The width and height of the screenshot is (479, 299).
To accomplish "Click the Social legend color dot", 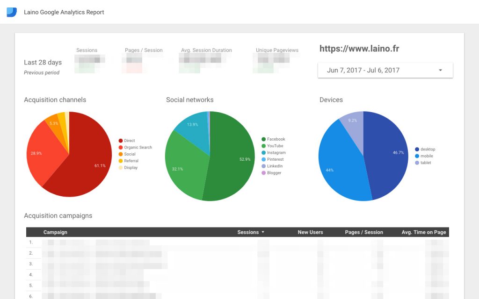I will 121,154.
